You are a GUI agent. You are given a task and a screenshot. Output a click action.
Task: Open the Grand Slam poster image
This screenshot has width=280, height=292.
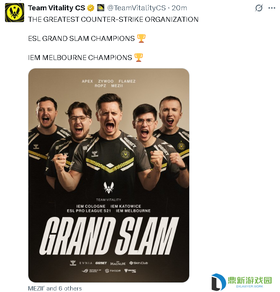click(x=109, y=175)
